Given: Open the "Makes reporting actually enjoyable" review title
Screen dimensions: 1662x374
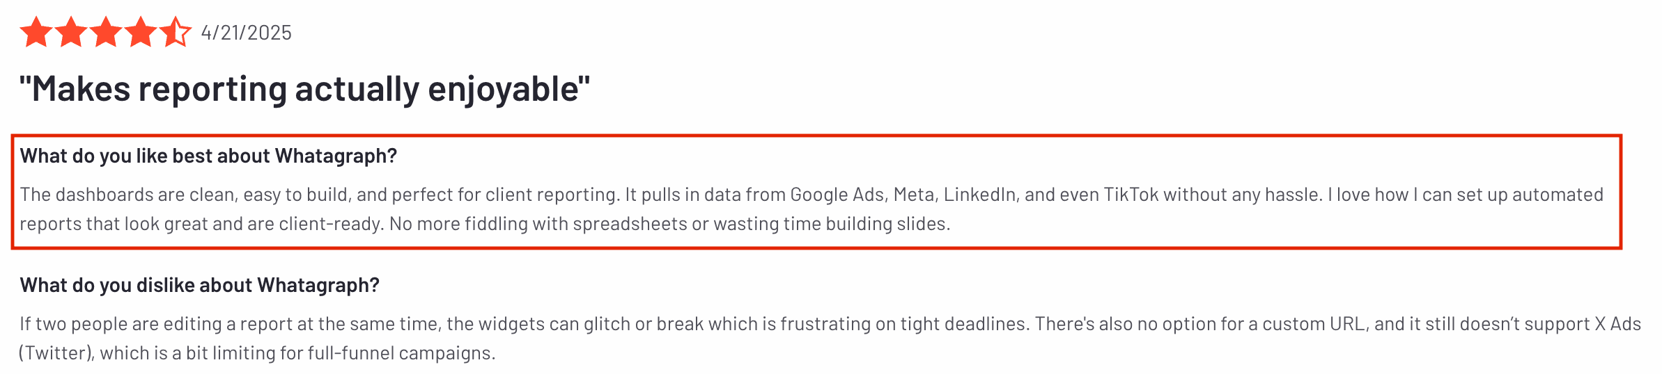Looking at the screenshot, I should [304, 89].
